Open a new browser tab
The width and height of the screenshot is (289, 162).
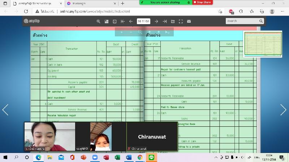pyautogui.click(x=123, y=3)
